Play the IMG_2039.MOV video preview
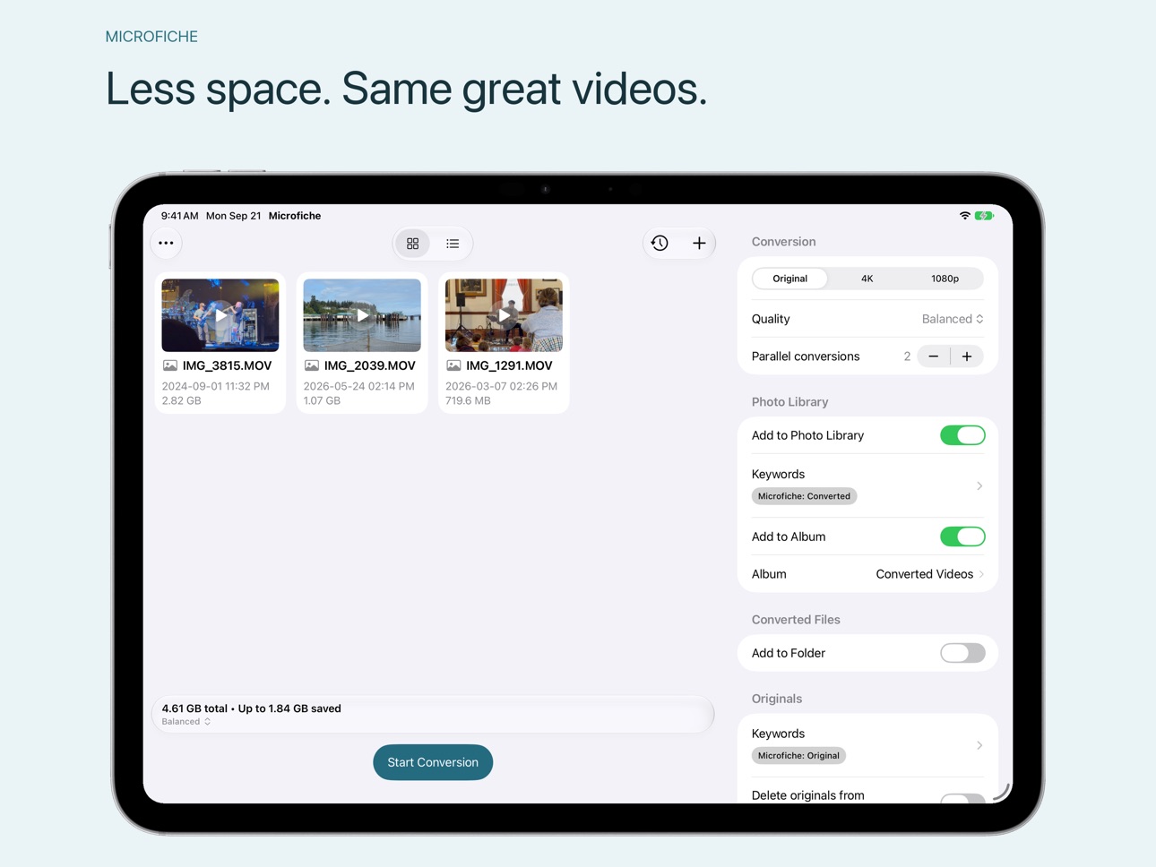1156x867 pixels. click(362, 315)
